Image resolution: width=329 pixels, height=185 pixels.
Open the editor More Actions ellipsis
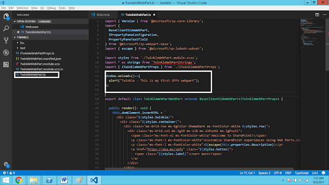pyautogui.click(x=324, y=15)
